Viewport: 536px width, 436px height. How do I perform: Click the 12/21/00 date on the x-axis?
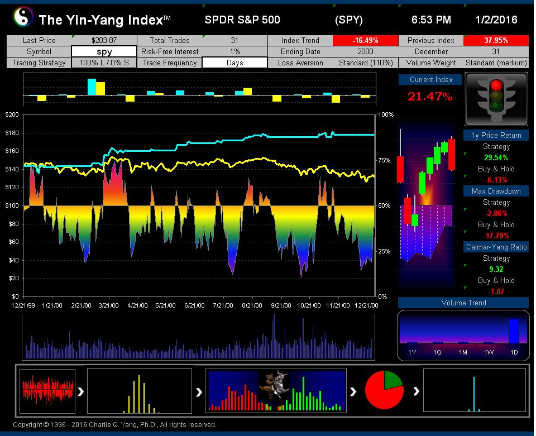(x=366, y=305)
